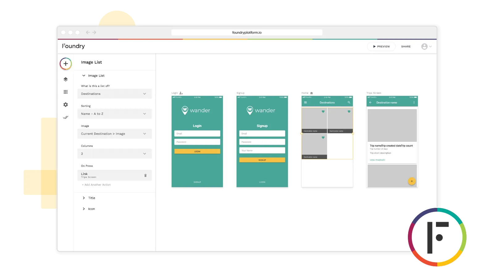Screen dimensions: 494x278
Task: Toggle the heart on the top-left destination card
Action: 323,111
